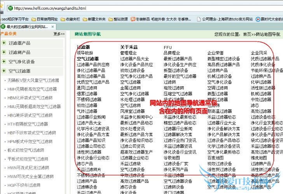Open the 领导致辞 sitemap link
283x194 pixels.
pyautogui.click(x=85, y=53)
